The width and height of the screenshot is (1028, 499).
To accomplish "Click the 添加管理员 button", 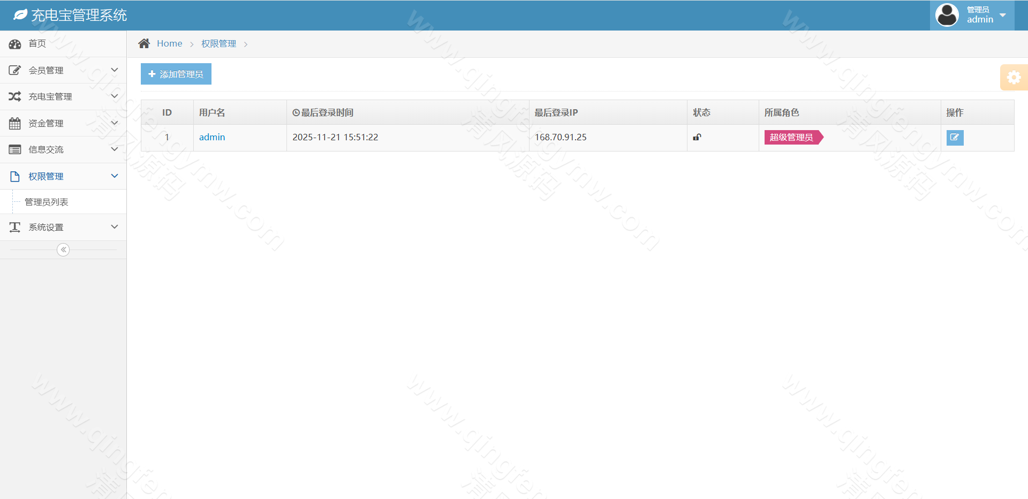I will pos(176,74).
